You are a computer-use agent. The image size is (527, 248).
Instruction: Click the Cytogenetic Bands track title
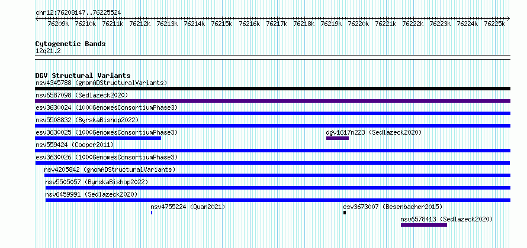click(70, 44)
